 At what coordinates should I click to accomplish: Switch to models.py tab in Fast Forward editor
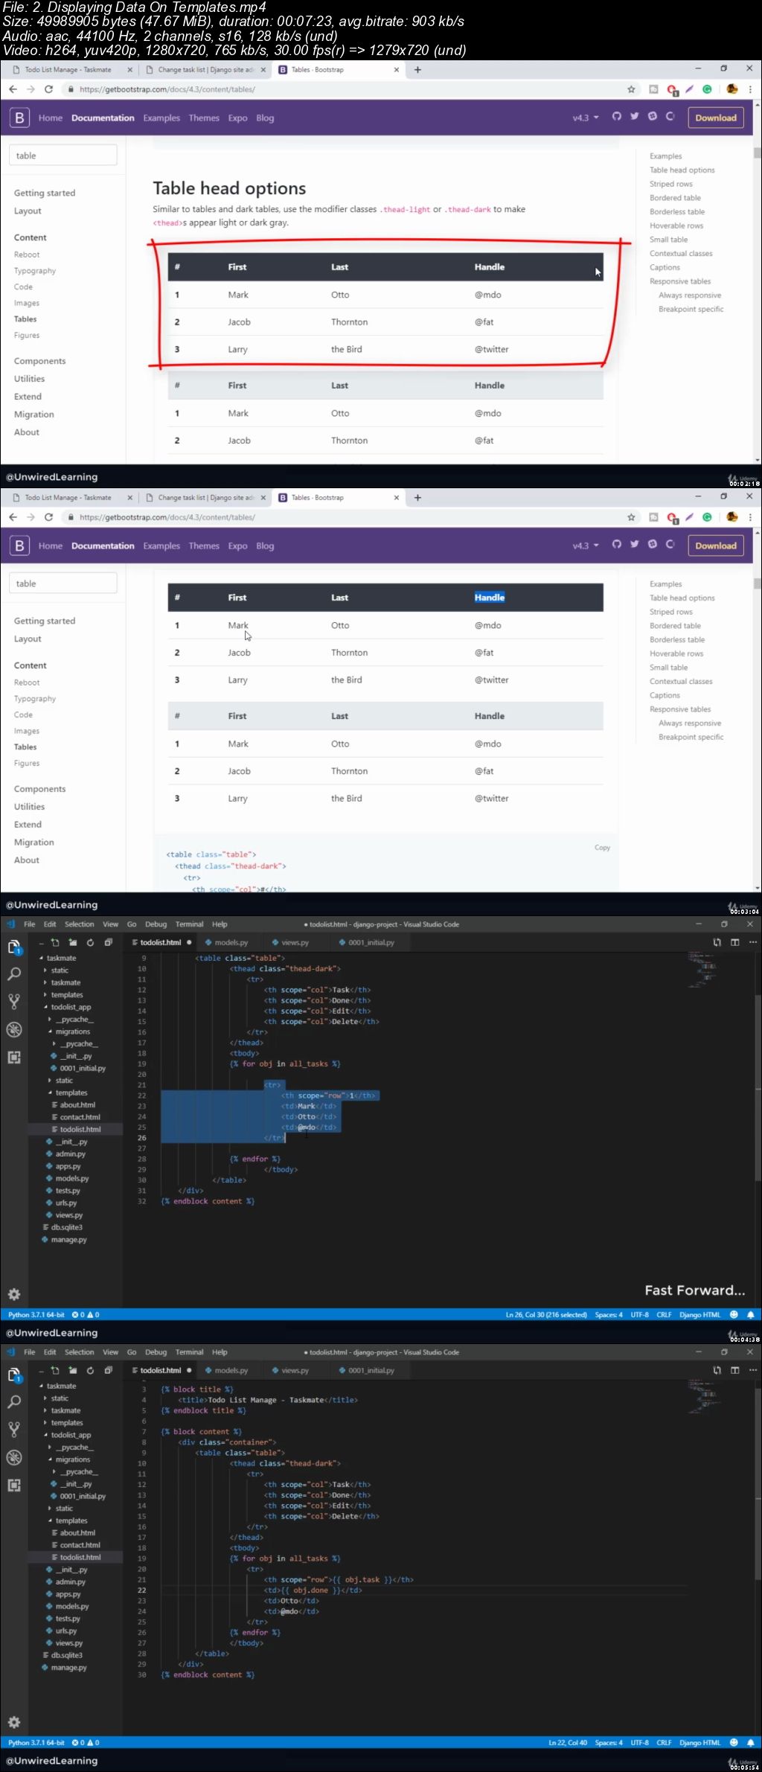[x=231, y=942]
